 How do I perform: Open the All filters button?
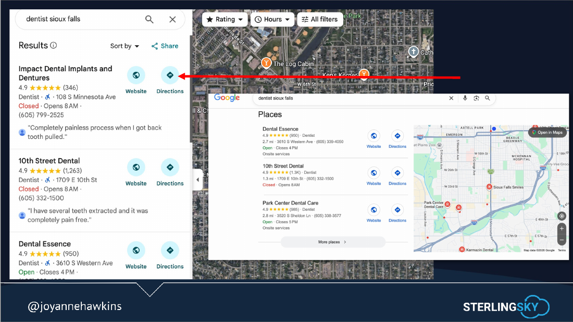(320, 19)
